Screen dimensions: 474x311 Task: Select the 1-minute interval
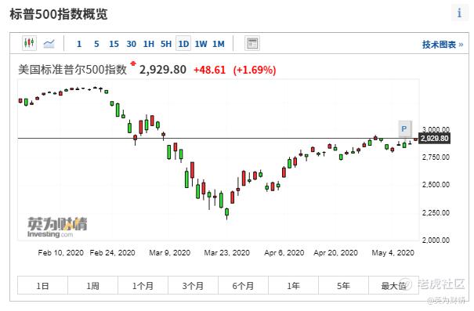point(79,44)
